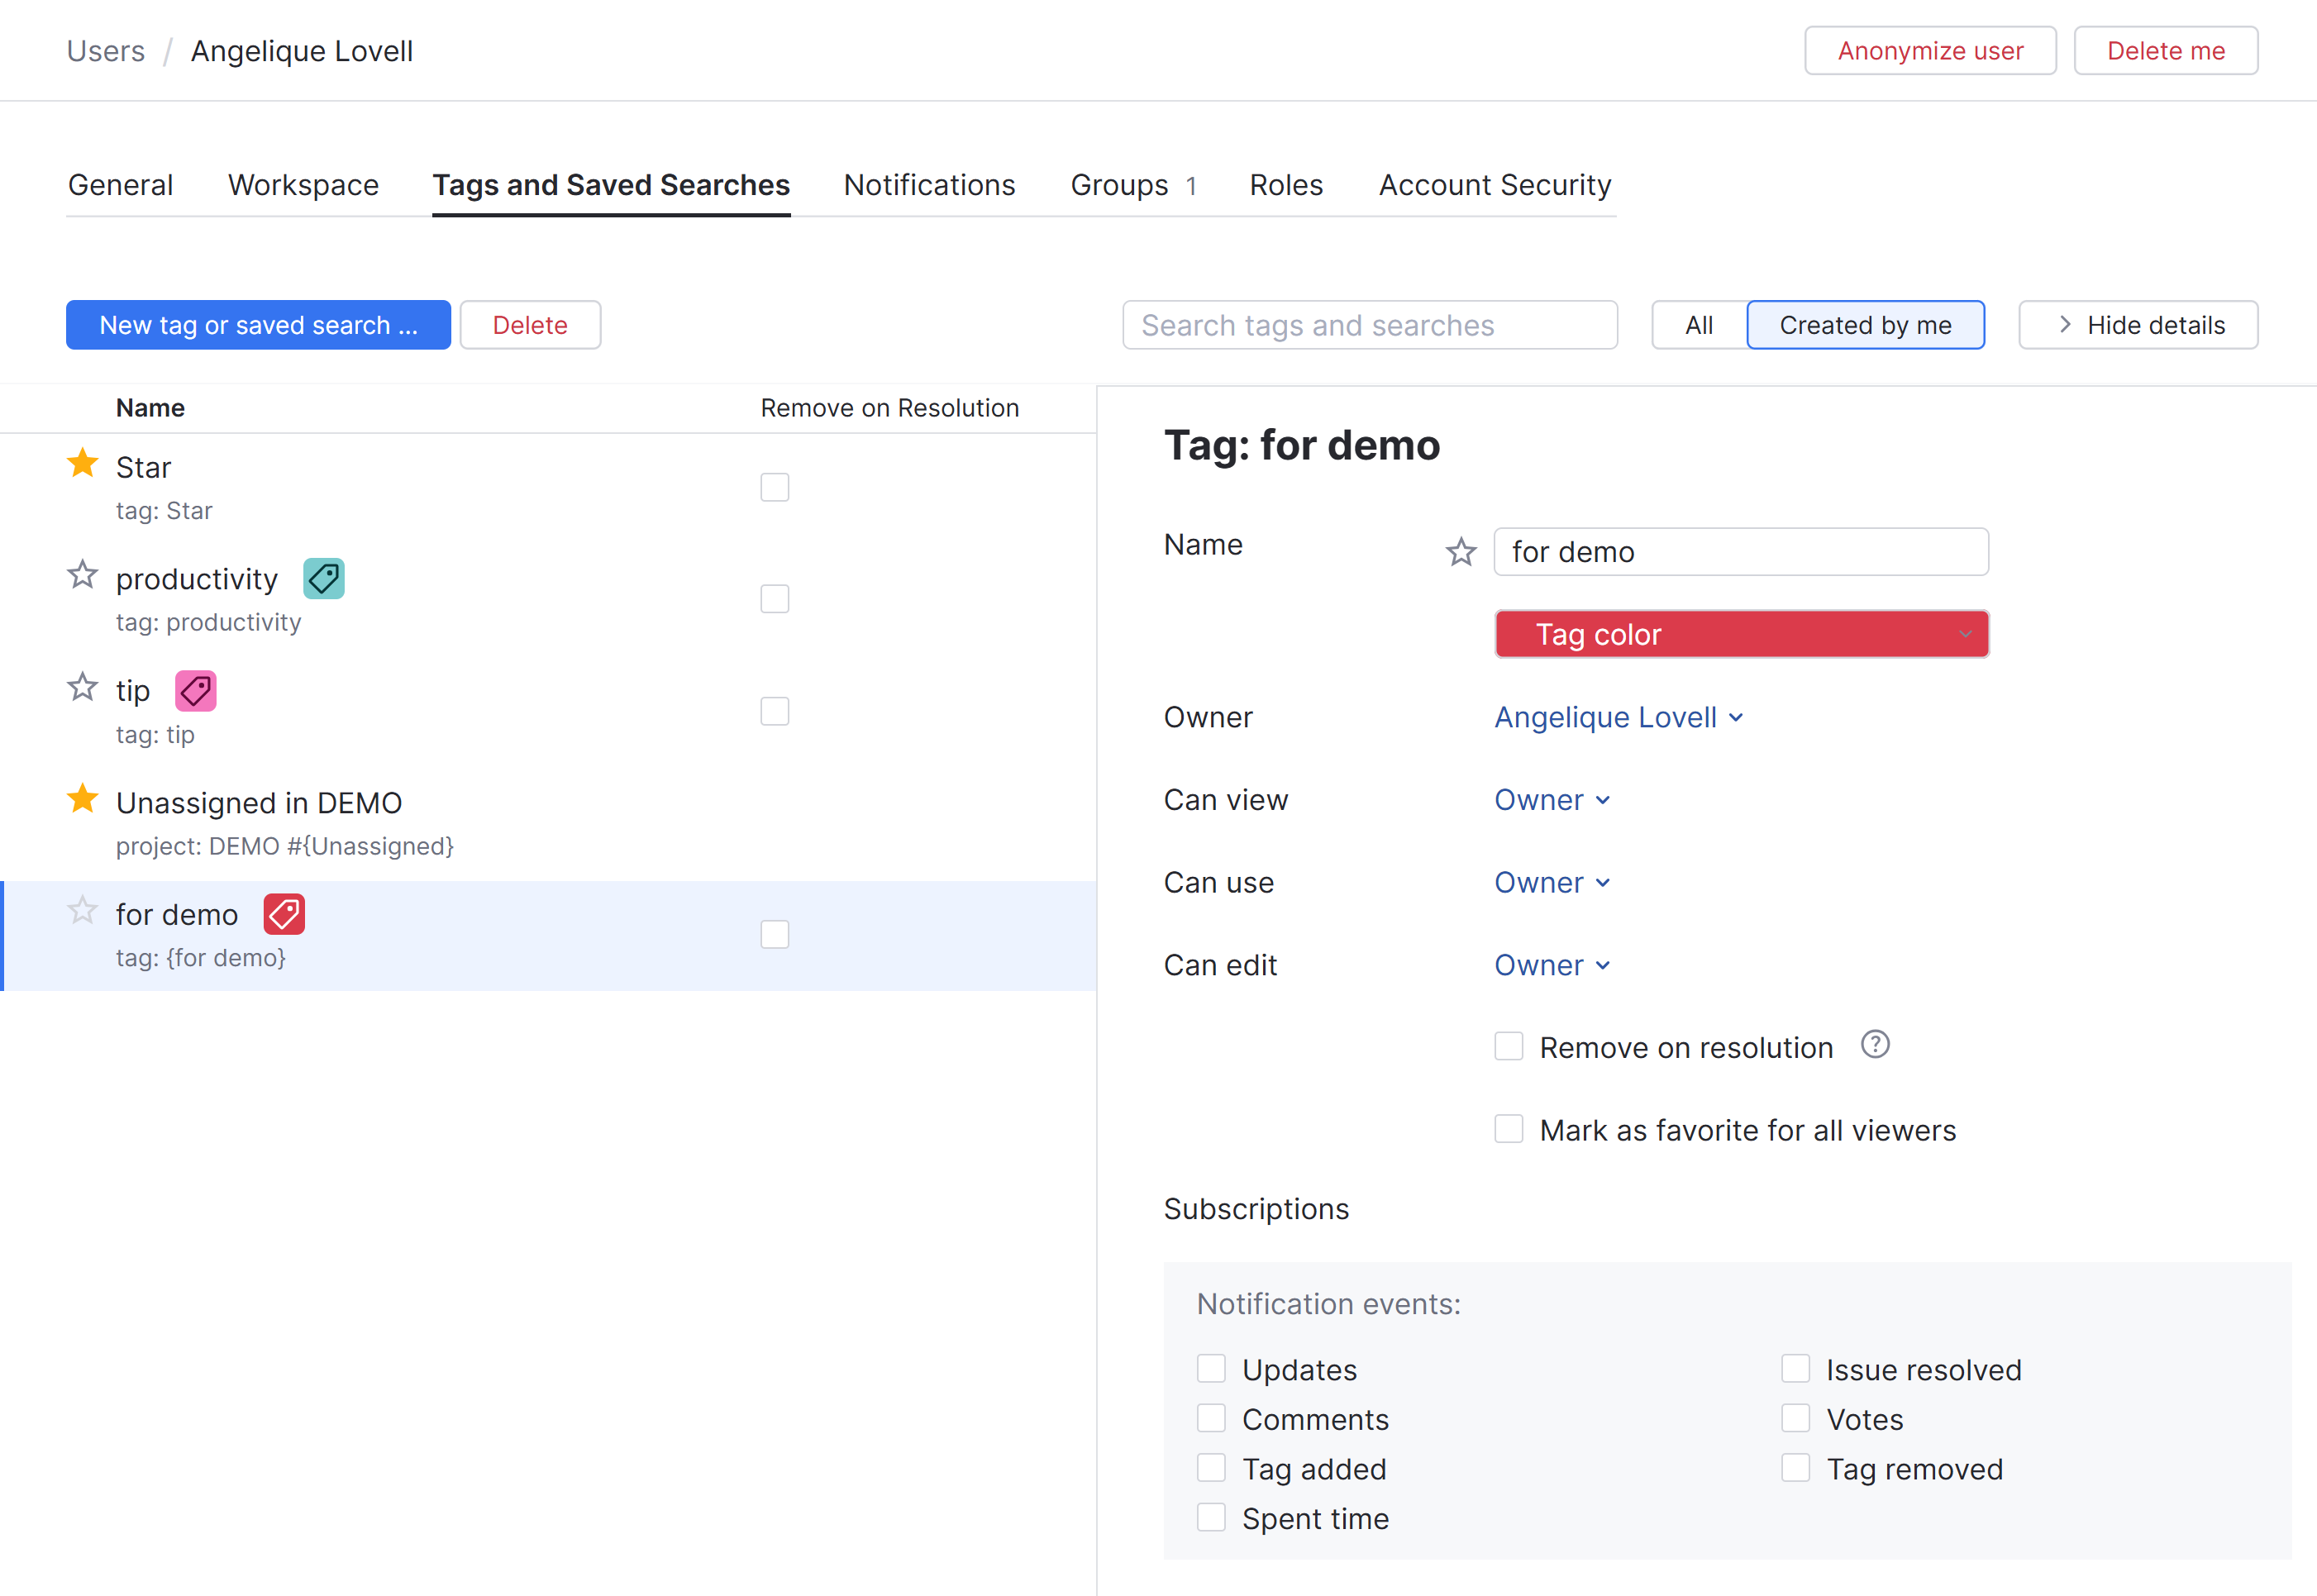Open the Account Security tab
Image resolution: width=2317 pixels, height=1596 pixels.
coord(1494,185)
